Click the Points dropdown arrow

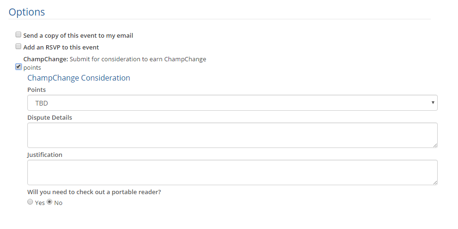click(433, 103)
